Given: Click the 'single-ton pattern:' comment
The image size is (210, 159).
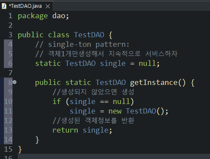Looking at the screenshot, I should click(89, 45).
